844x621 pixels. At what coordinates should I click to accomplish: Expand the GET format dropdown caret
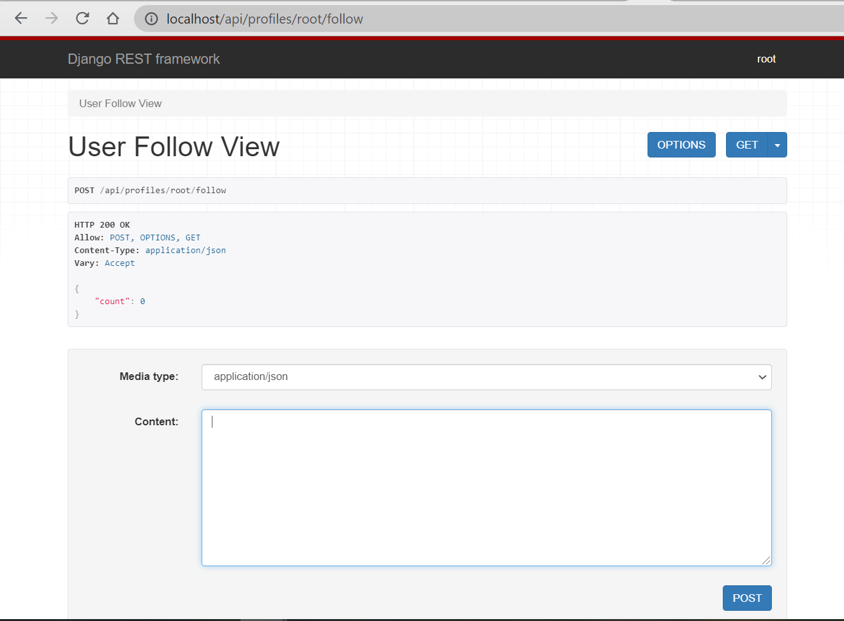pos(777,145)
